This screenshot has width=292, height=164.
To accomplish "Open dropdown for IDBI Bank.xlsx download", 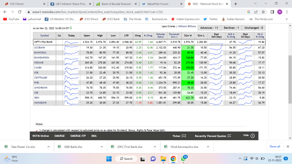I will click(102, 147).
